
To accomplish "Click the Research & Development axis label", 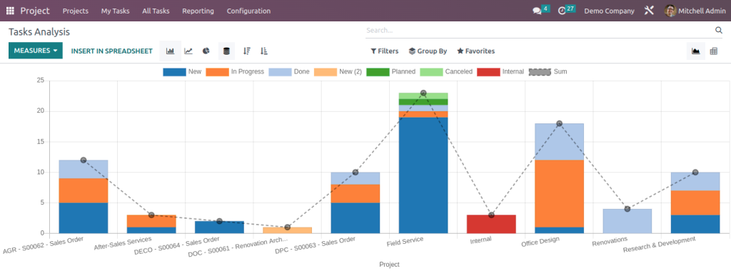I will click(659, 245).
